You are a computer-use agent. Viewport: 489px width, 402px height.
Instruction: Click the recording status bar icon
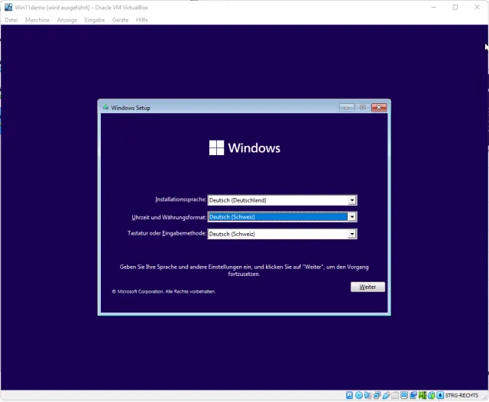pyautogui.click(x=413, y=395)
